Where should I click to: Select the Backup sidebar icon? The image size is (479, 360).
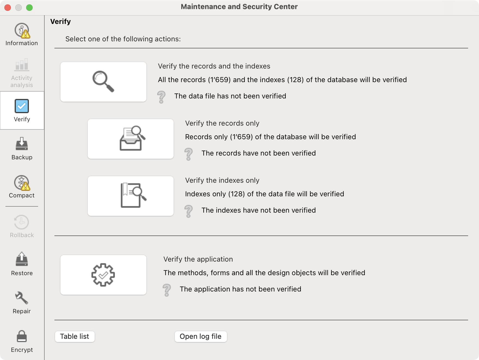[22, 149]
